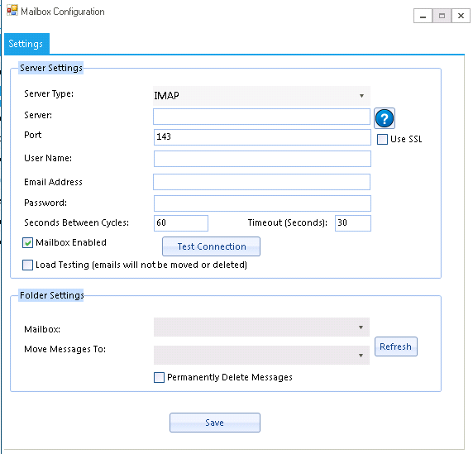The height and width of the screenshot is (454, 473).
Task: Open the blue help question mark icon
Action: coord(385,118)
